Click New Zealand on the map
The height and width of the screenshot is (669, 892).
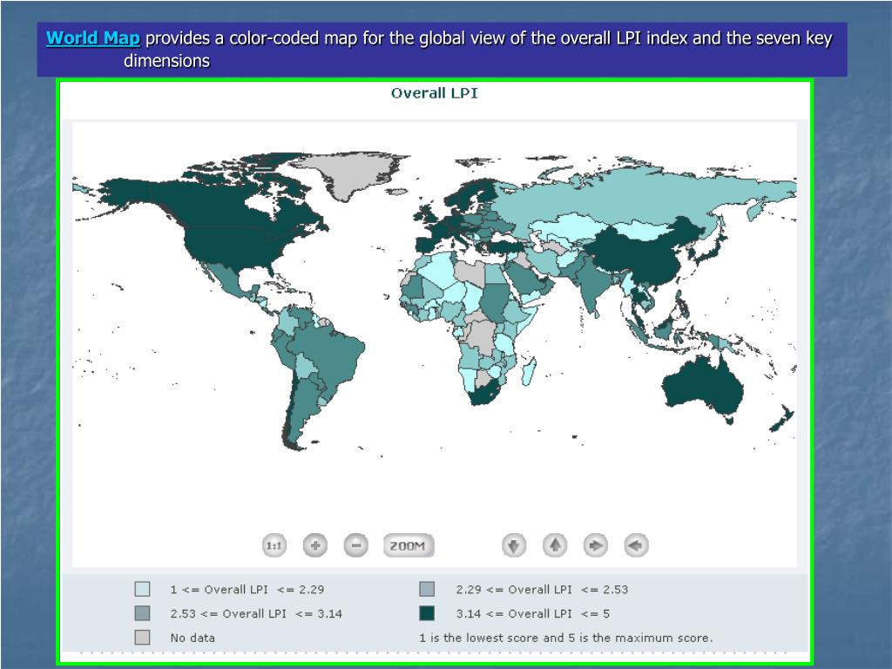782,418
